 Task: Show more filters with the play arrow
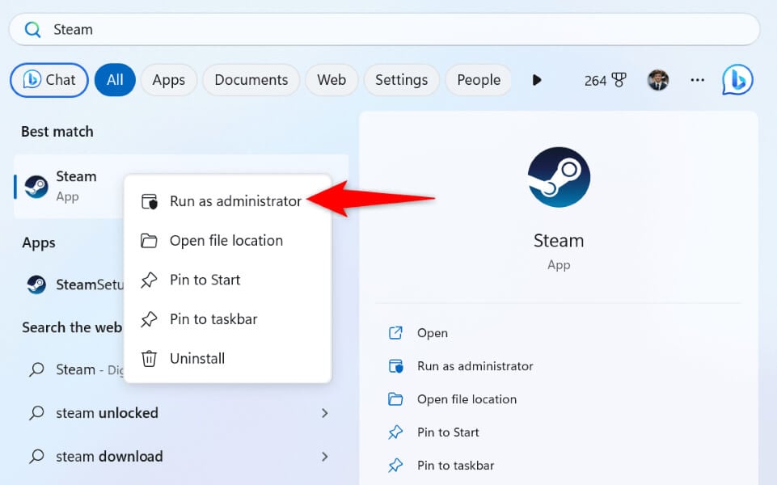tap(537, 80)
